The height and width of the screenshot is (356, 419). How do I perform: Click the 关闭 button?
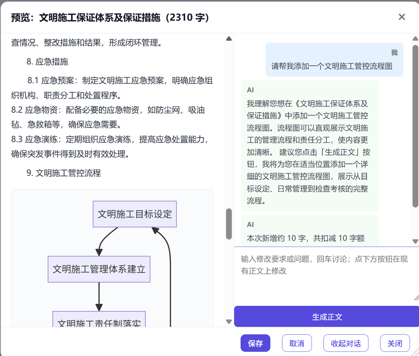[395, 343]
